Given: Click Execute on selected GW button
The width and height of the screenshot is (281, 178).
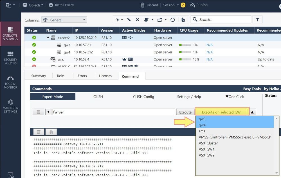Looking at the screenshot, I should (x=221, y=112).
